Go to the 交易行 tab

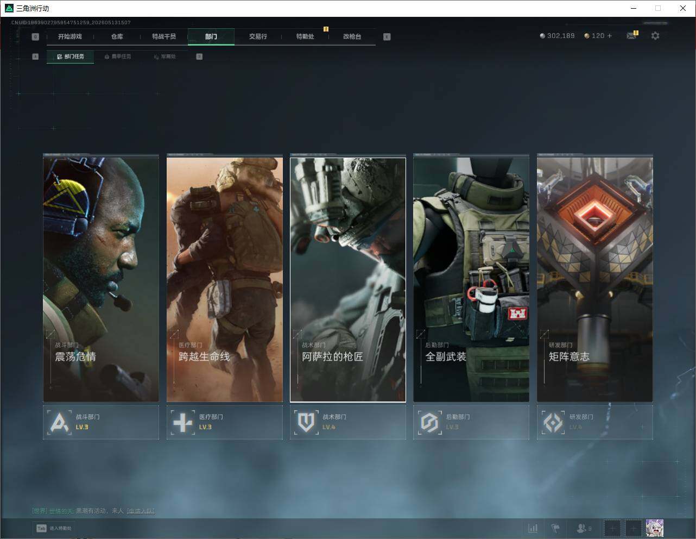click(258, 36)
